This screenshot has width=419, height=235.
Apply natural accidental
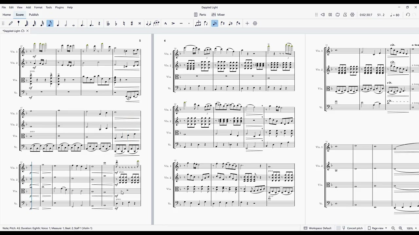(124, 23)
